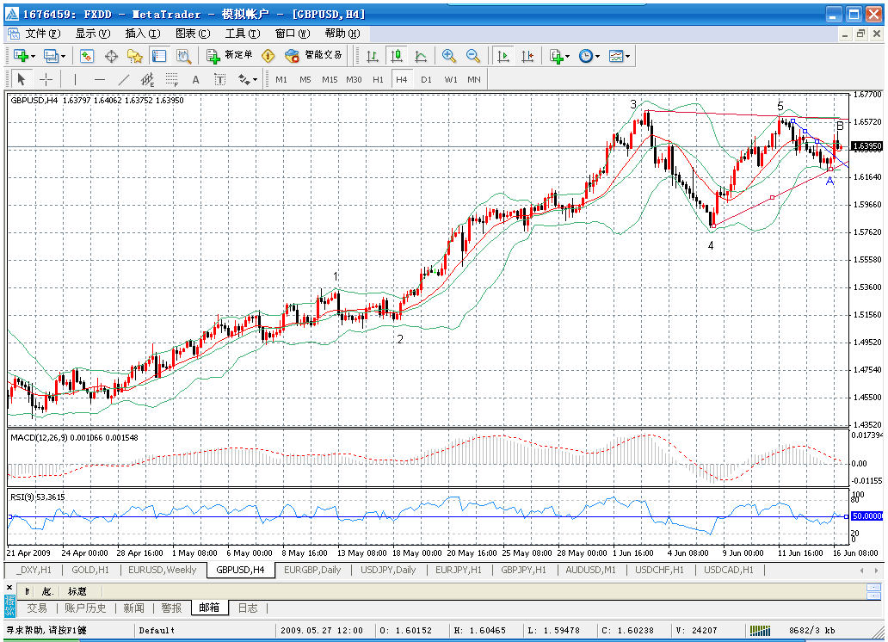The width and height of the screenshot is (888, 642).
Task: Select the text label 'T' tool
Action: 219,79
